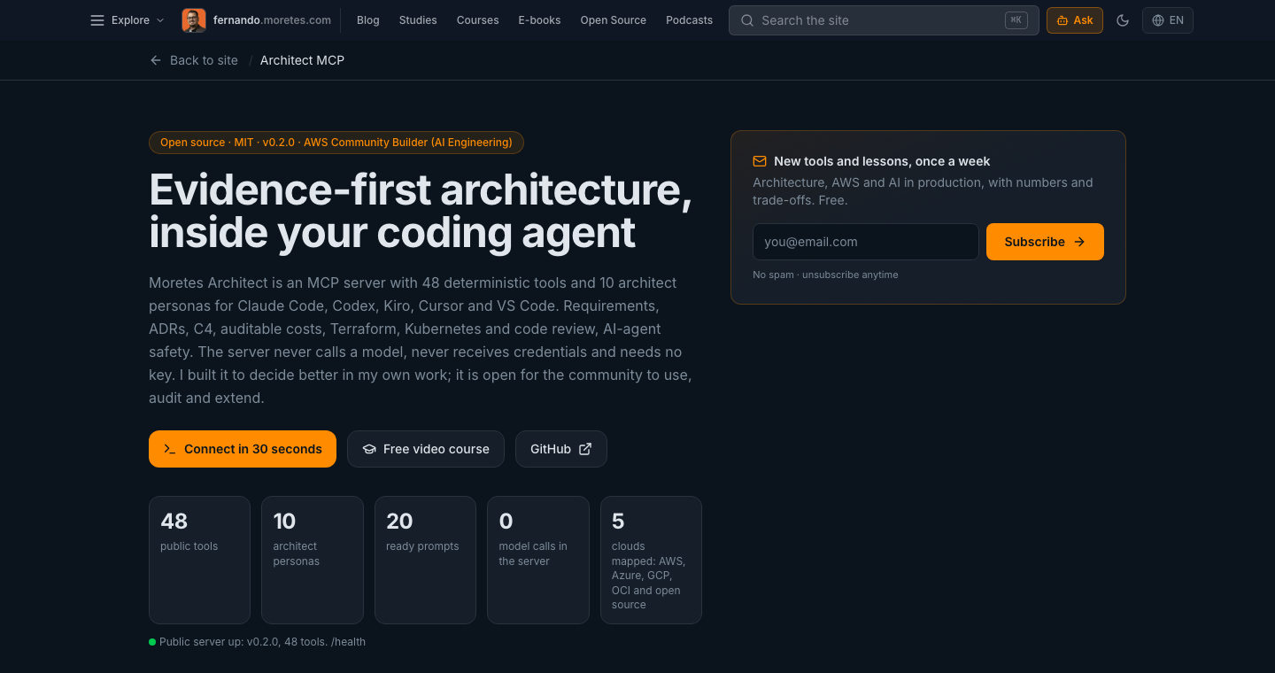Open the Courses menu item

(x=478, y=20)
